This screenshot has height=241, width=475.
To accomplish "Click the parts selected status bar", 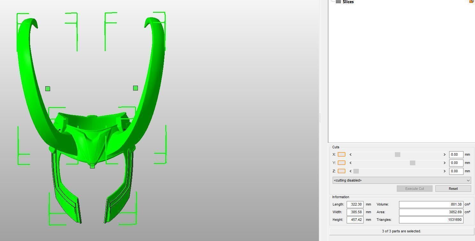I will (402, 231).
